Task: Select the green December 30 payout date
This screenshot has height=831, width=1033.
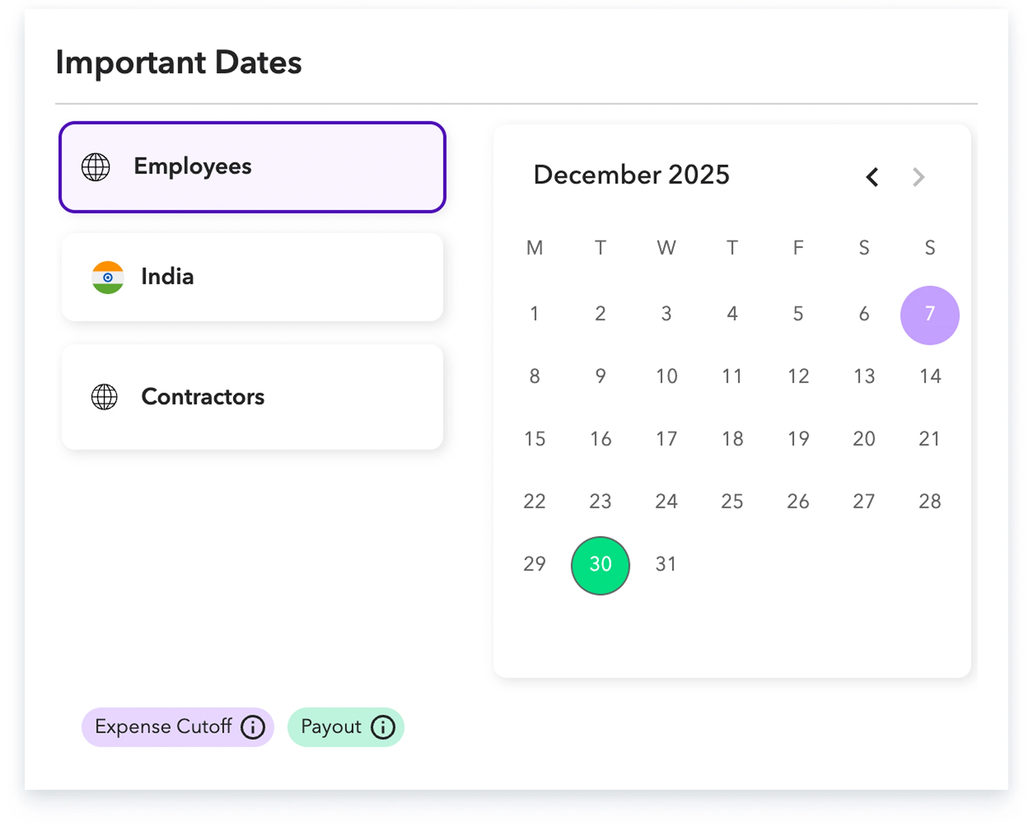Action: click(x=601, y=565)
